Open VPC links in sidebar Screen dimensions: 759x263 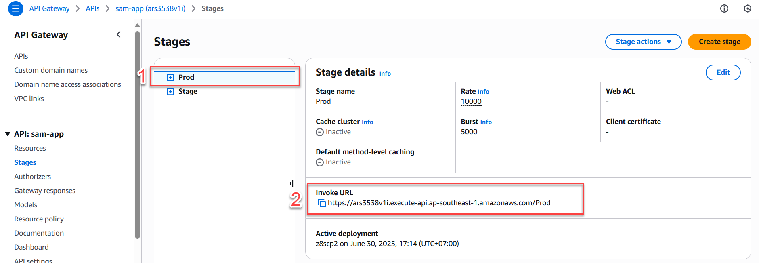pos(29,99)
